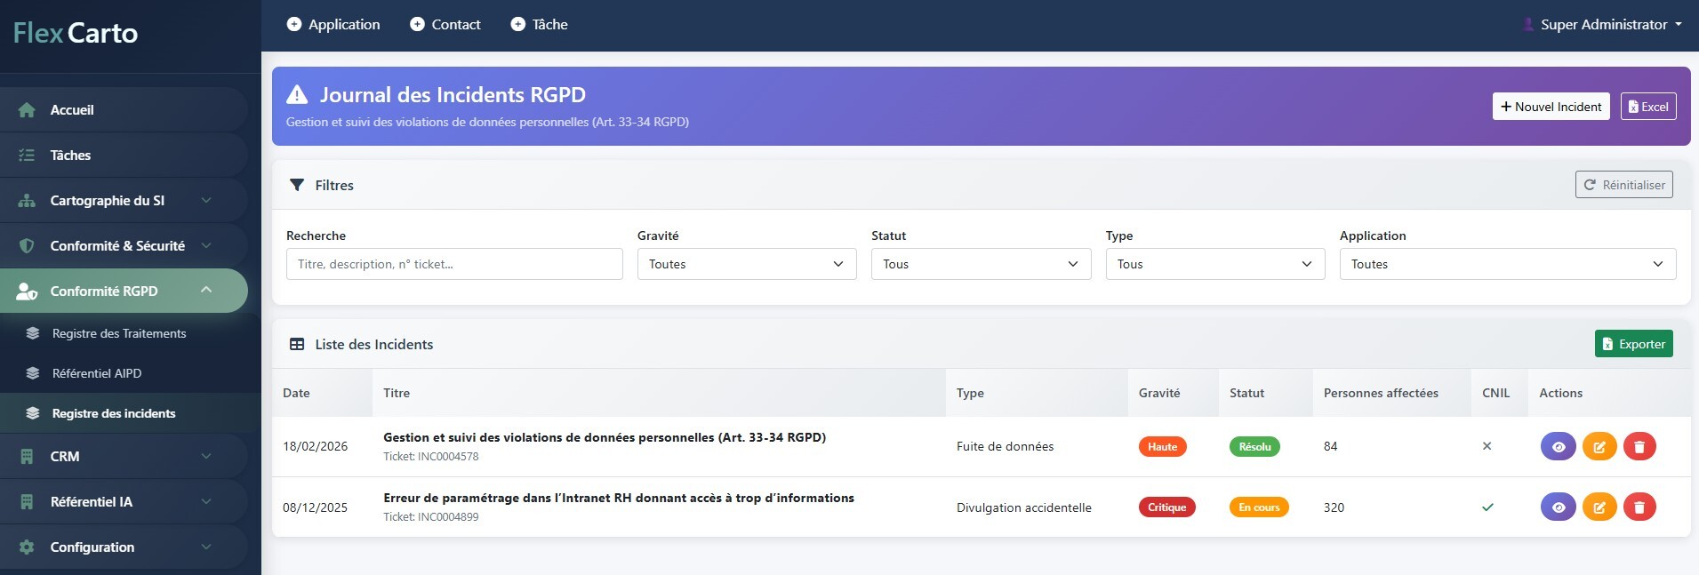View incident INC0004899 with eye icon
This screenshot has height=575, width=1699.
click(x=1559, y=507)
